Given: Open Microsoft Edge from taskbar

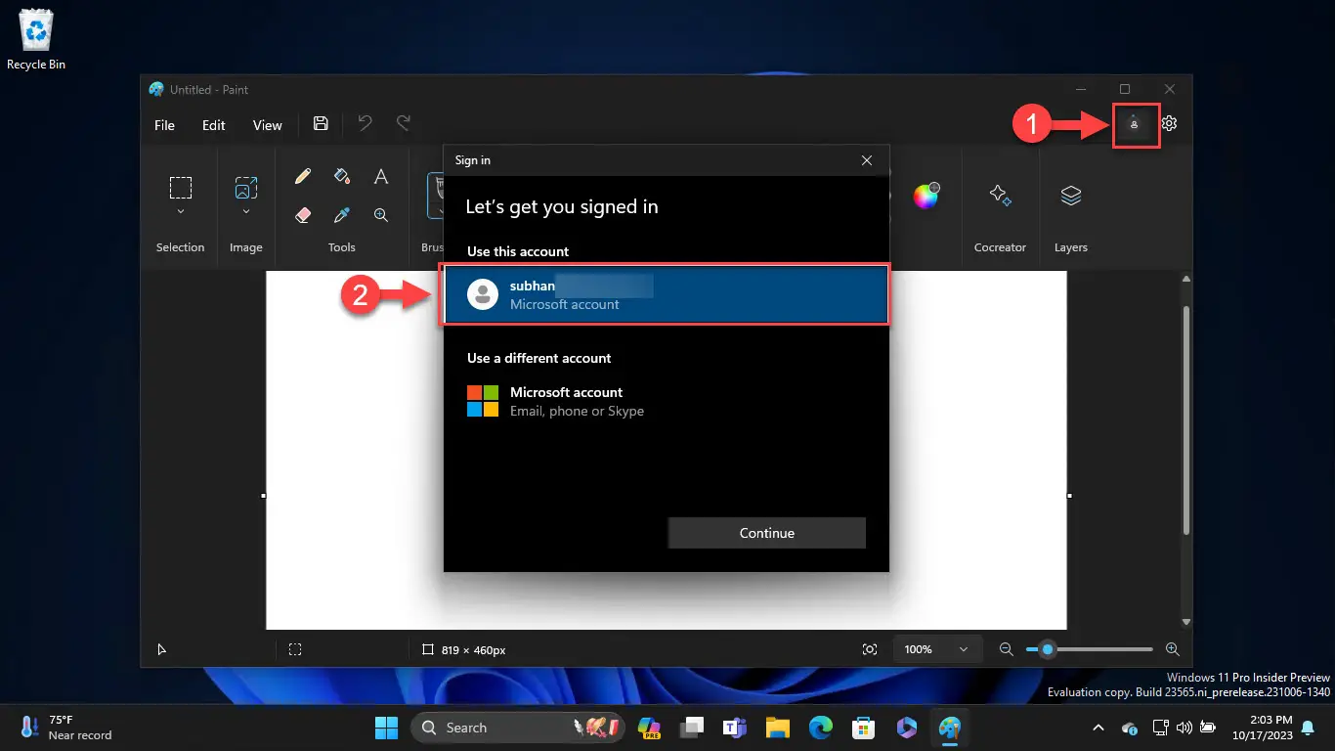Looking at the screenshot, I should pyautogui.click(x=821, y=728).
